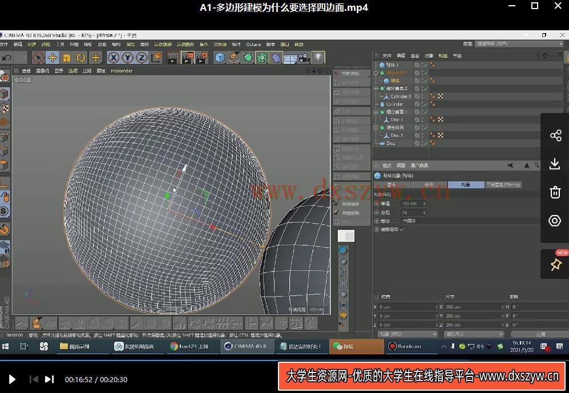Screen dimensions: 569x393
Task: Open the size mode dropdown
Action: 474,334
